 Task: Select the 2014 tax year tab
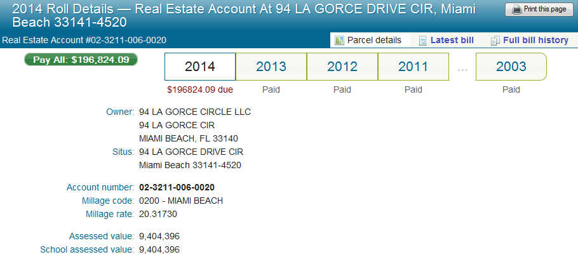coord(200,67)
